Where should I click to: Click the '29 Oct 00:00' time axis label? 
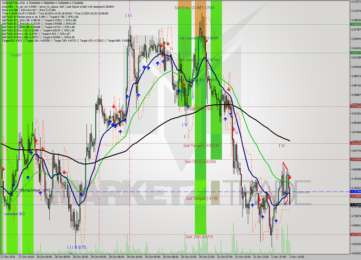[x=98, y=257]
